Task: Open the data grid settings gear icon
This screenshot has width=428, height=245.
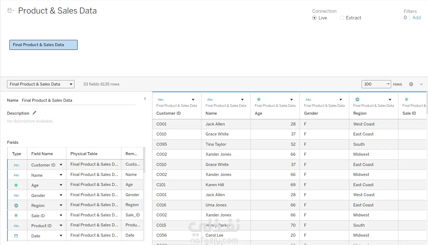Action: tap(411, 84)
